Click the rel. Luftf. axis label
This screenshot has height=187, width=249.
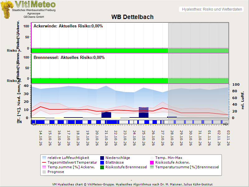(242, 100)
